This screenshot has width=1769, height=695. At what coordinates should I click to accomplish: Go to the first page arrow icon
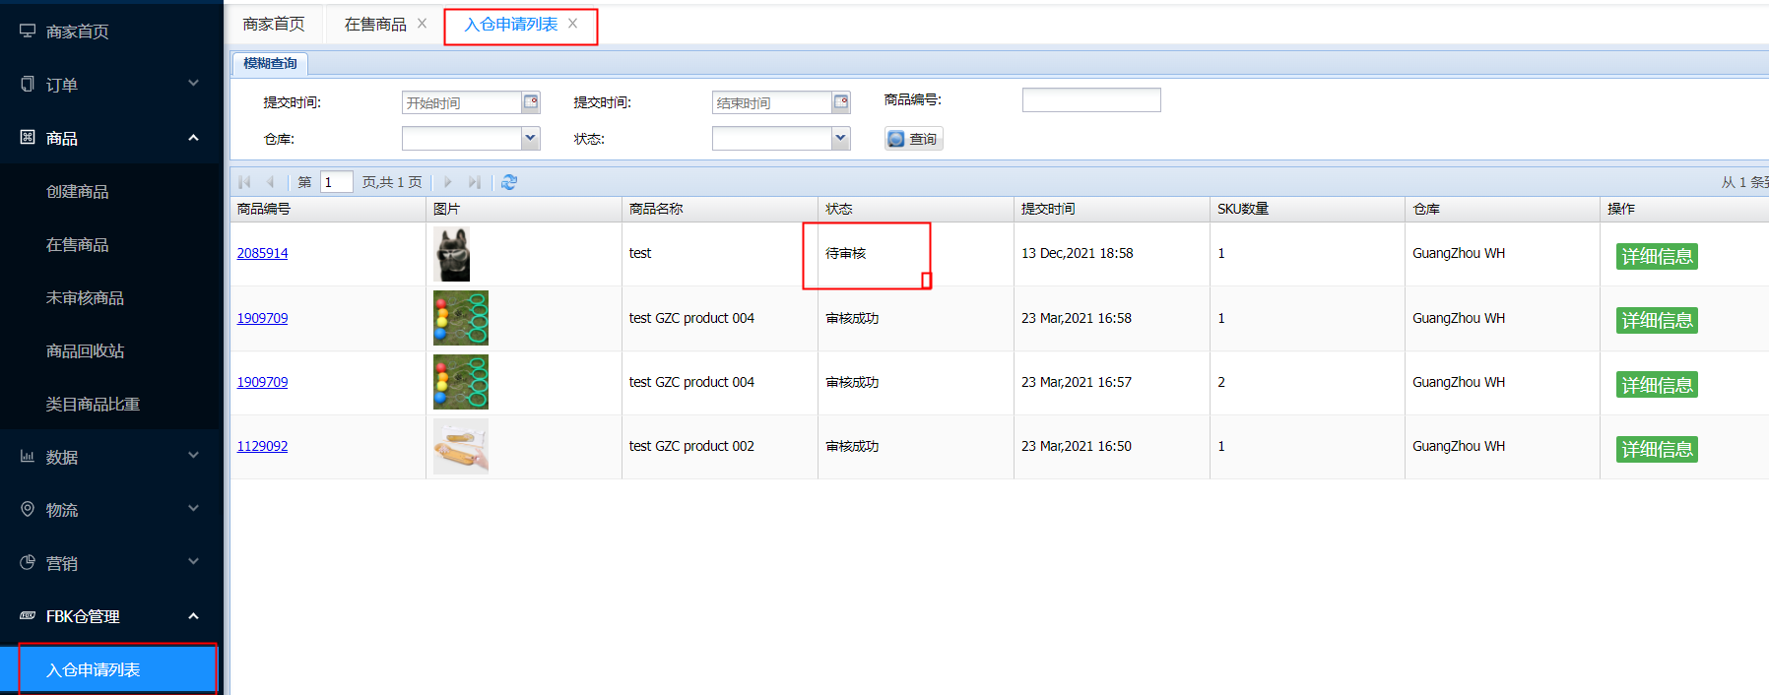coord(245,182)
